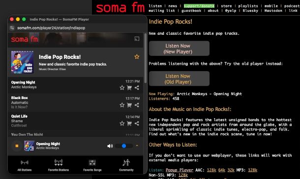This screenshot has height=179, width=300.
Task: Click the Listeners: 458 text
Action: tap(164, 99)
